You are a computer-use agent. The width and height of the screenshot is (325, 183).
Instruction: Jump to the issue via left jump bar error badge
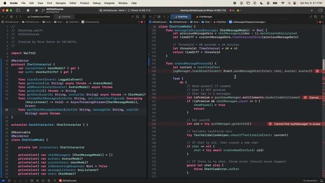(142, 22)
